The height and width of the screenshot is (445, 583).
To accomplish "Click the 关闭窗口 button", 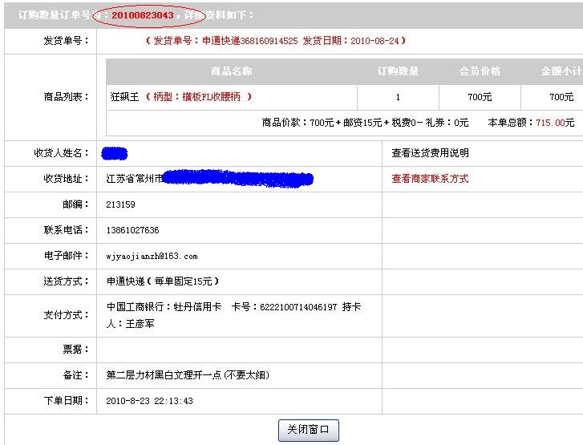I will click(308, 430).
